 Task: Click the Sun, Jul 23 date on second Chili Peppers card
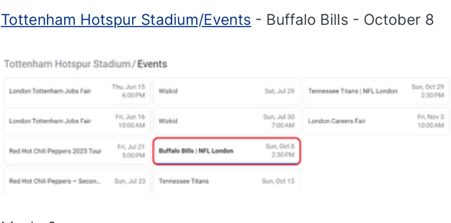(x=130, y=181)
